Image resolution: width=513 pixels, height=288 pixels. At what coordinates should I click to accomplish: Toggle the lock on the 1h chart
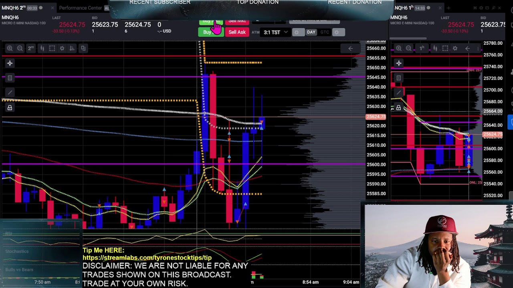coord(398,108)
